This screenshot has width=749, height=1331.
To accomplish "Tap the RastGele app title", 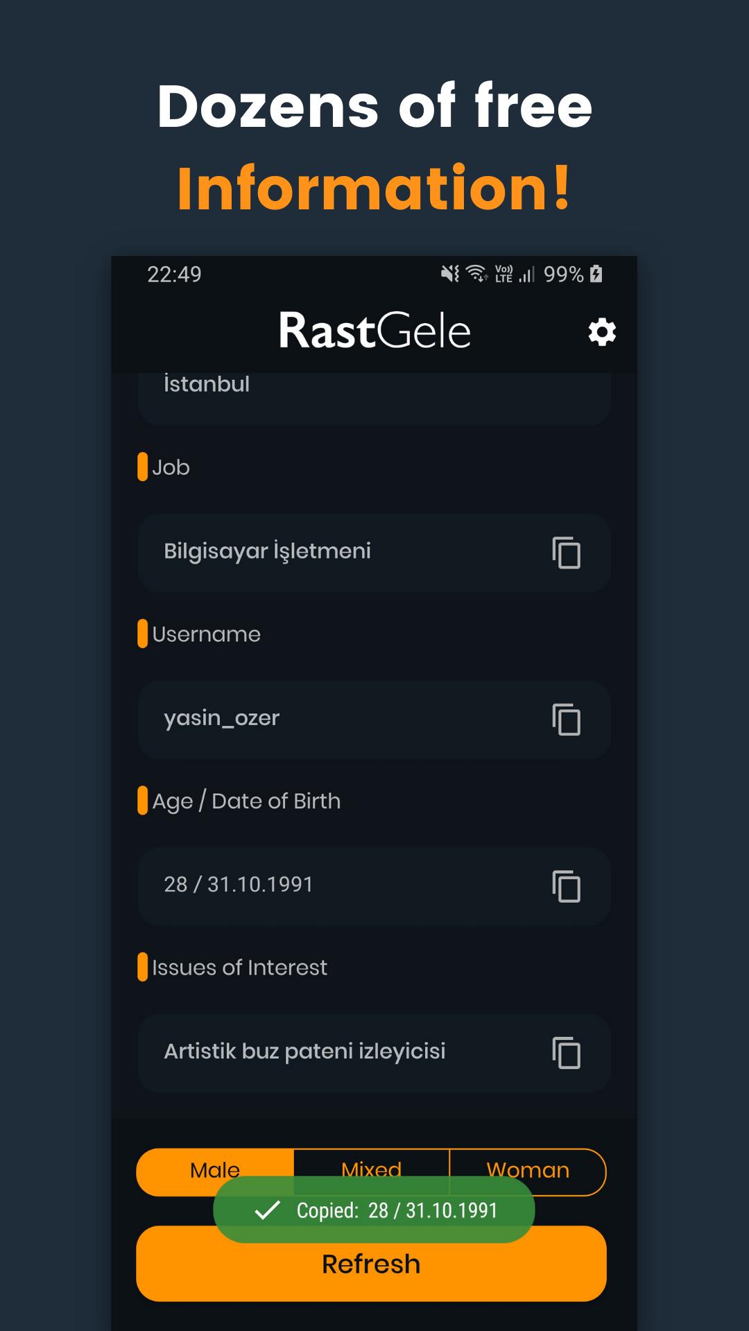I will [374, 331].
